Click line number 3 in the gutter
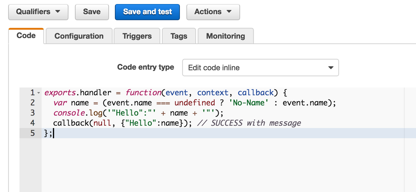The height and width of the screenshot is (192, 416). pos(32,113)
